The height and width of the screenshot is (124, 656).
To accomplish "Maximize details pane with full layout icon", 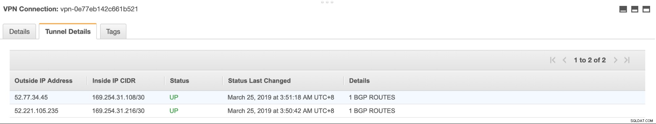I will point(646,9).
